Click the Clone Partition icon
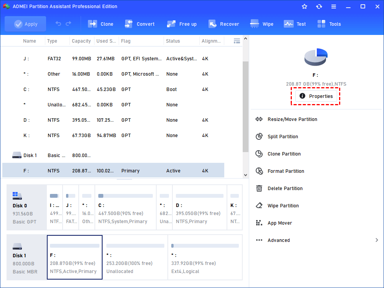384x288 pixels. tap(259, 154)
